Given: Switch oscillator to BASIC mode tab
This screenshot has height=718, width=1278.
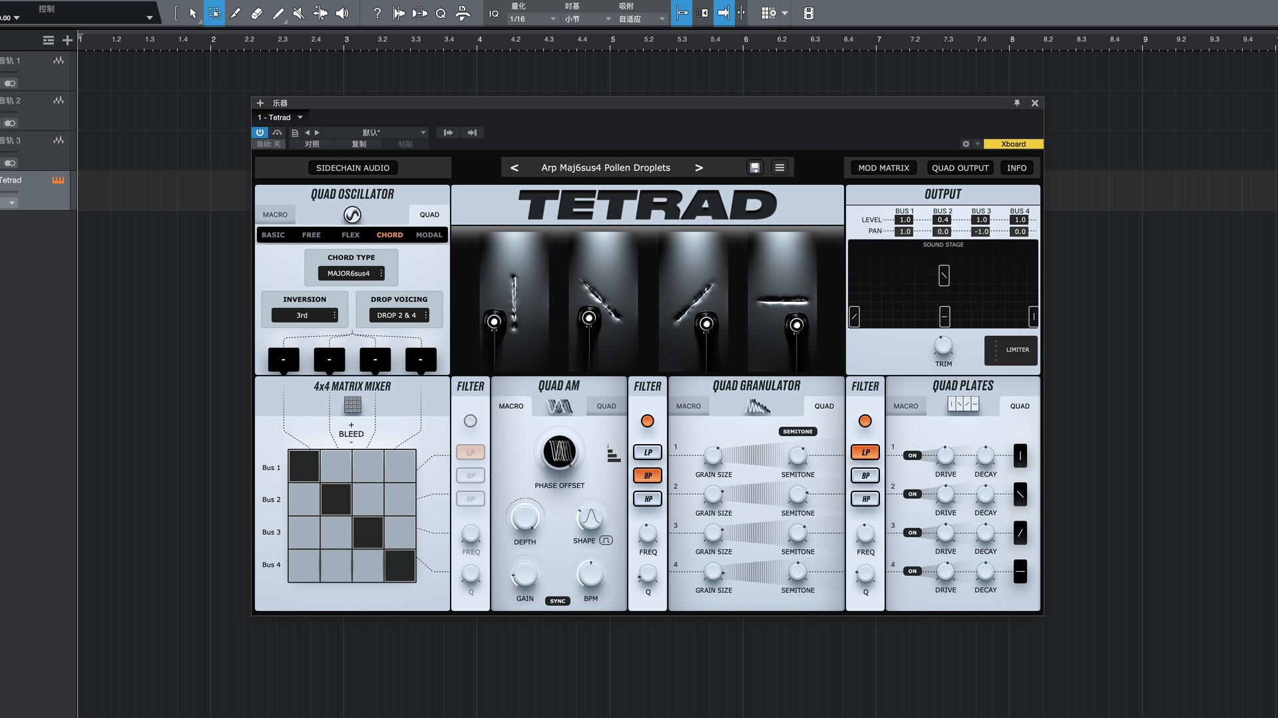Looking at the screenshot, I should coord(273,235).
